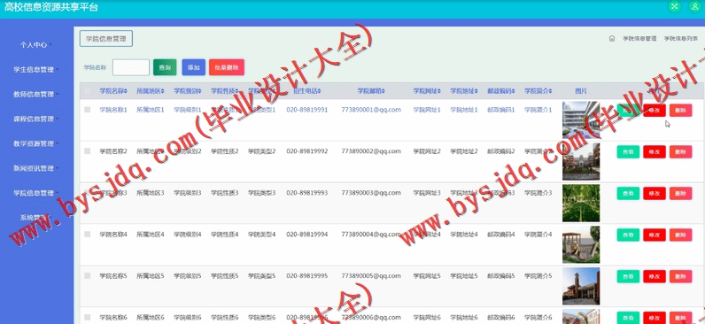Click 删除 for the 学院名称3 row
The height and width of the screenshot is (324, 705).
(681, 194)
